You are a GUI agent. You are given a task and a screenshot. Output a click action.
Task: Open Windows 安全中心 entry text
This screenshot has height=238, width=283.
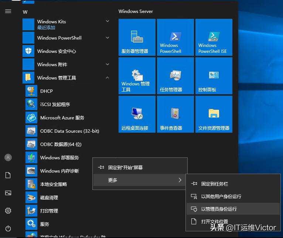pyautogui.click(x=57, y=51)
